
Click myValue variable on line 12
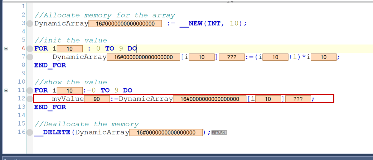coord(68,99)
